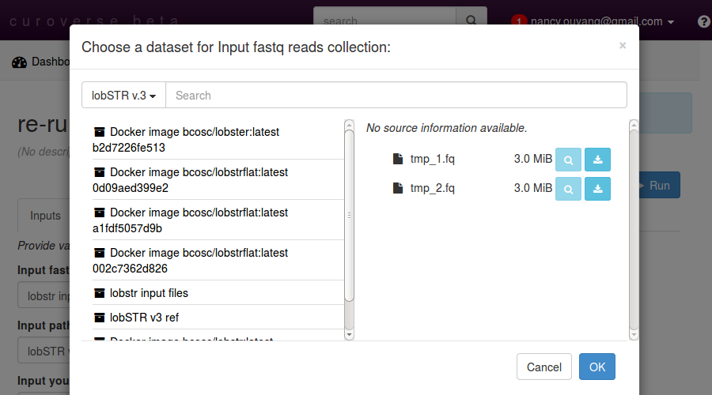The width and height of the screenshot is (712, 395).
Task: Open the user account email dropdown
Action: tap(601, 21)
